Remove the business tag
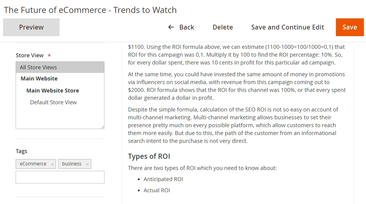Image resolution: width=366 pixels, height=204 pixels. (x=87, y=164)
